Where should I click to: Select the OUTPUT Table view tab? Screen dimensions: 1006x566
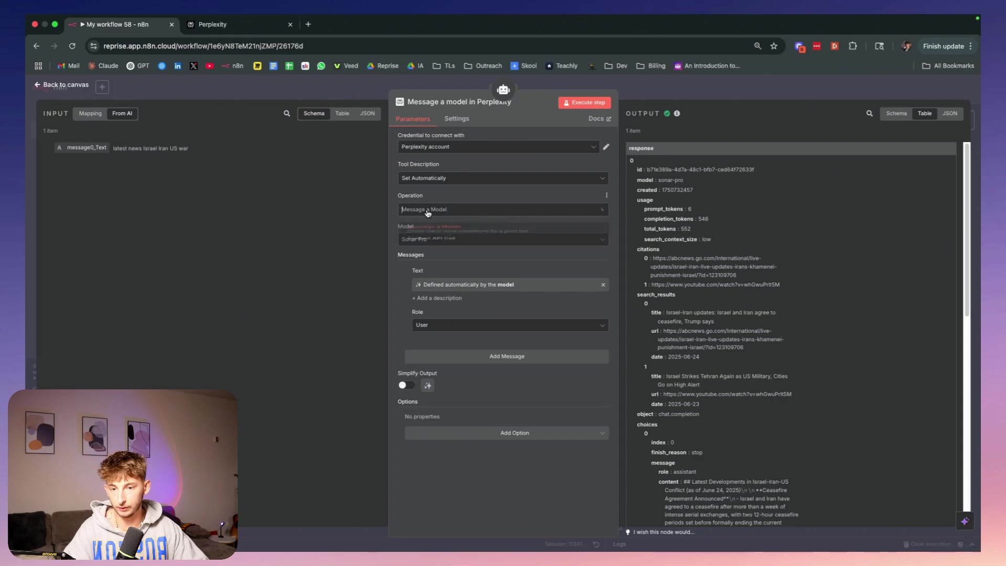tap(924, 113)
